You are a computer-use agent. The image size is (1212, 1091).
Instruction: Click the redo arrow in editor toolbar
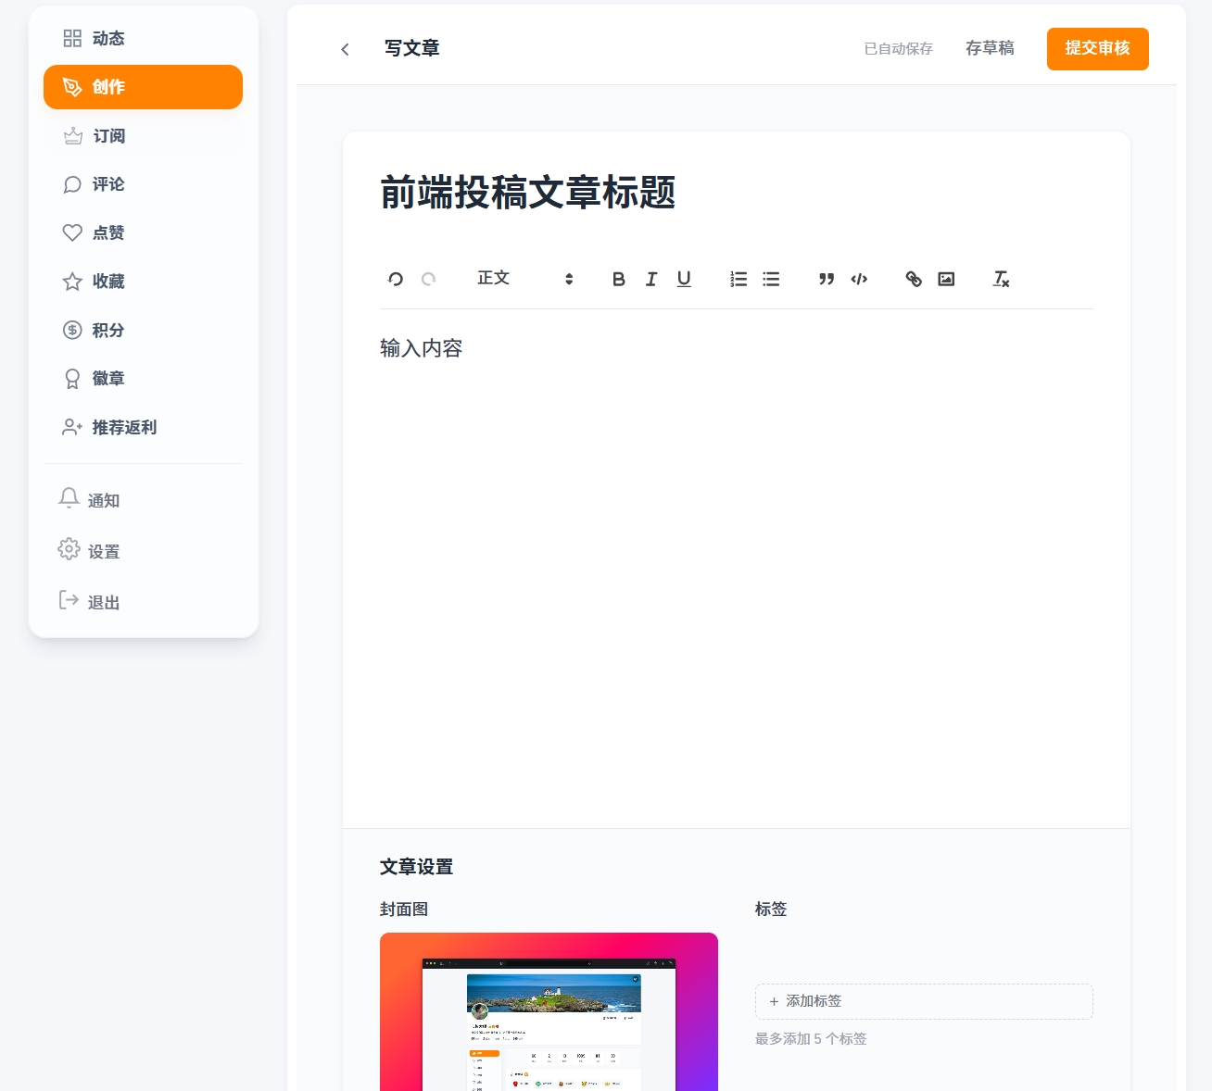tap(428, 279)
